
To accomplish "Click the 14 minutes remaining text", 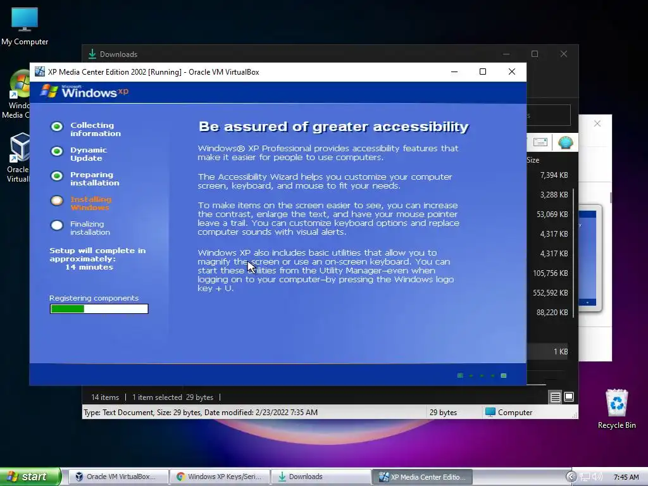I will coord(89,267).
